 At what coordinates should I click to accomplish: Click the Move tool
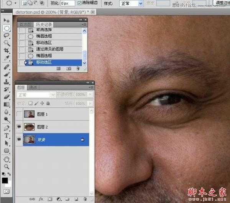point(7,20)
